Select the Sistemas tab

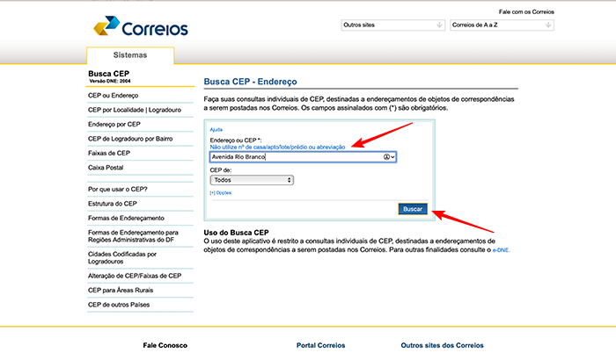[129, 54]
